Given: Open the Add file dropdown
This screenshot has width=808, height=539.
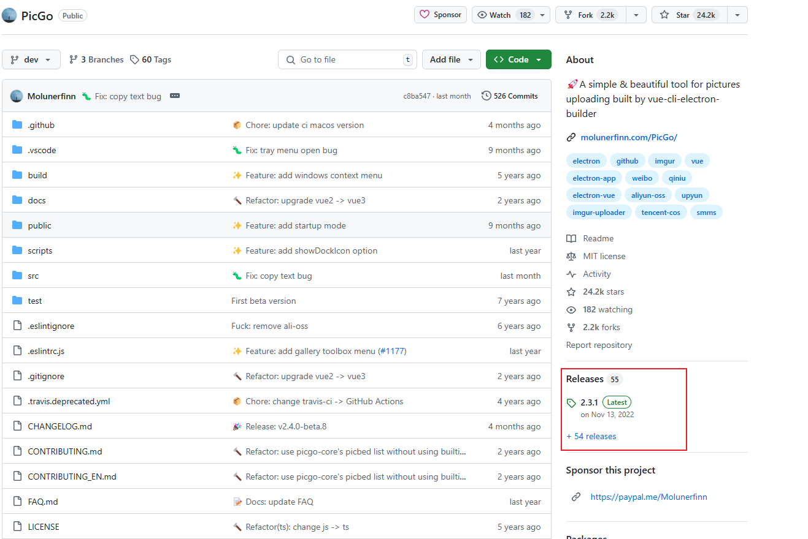Looking at the screenshot, I should pos(451,59).
